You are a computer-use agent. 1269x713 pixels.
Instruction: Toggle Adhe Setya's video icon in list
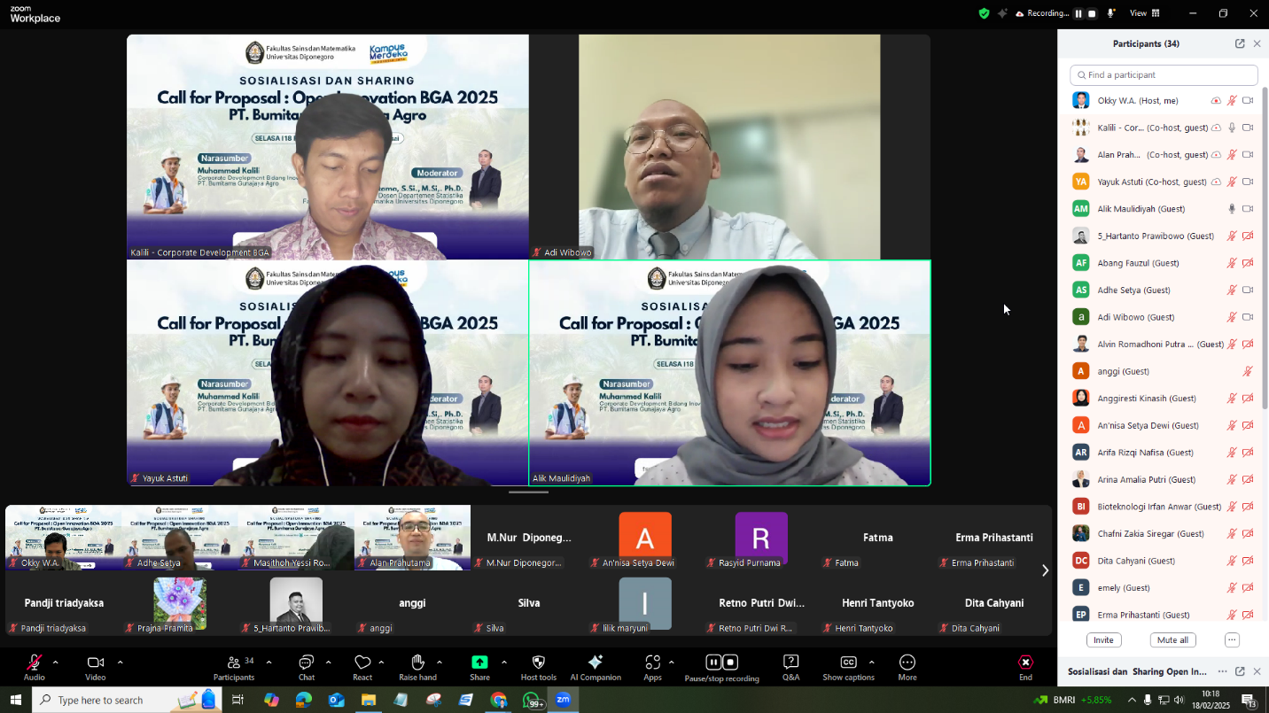pos(1248,290)
